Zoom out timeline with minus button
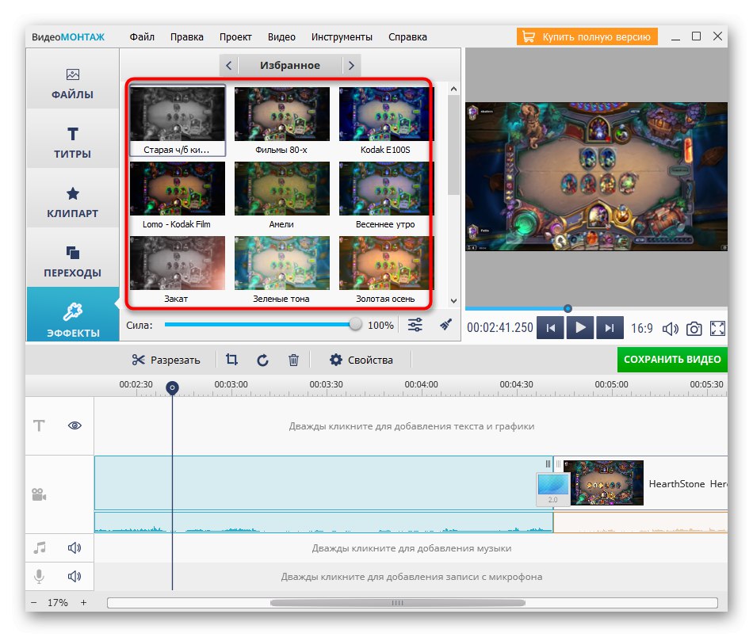 (33, 602)
